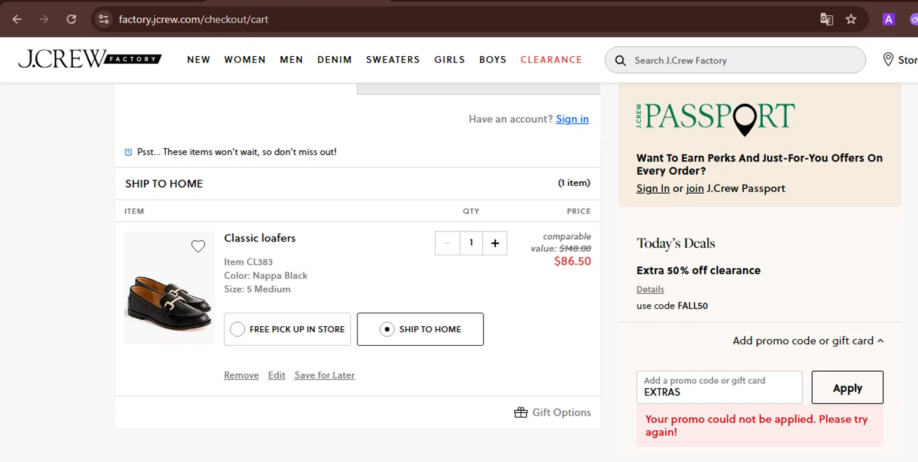
Task: Open the GIRLS menu
Action: (450, 60)
